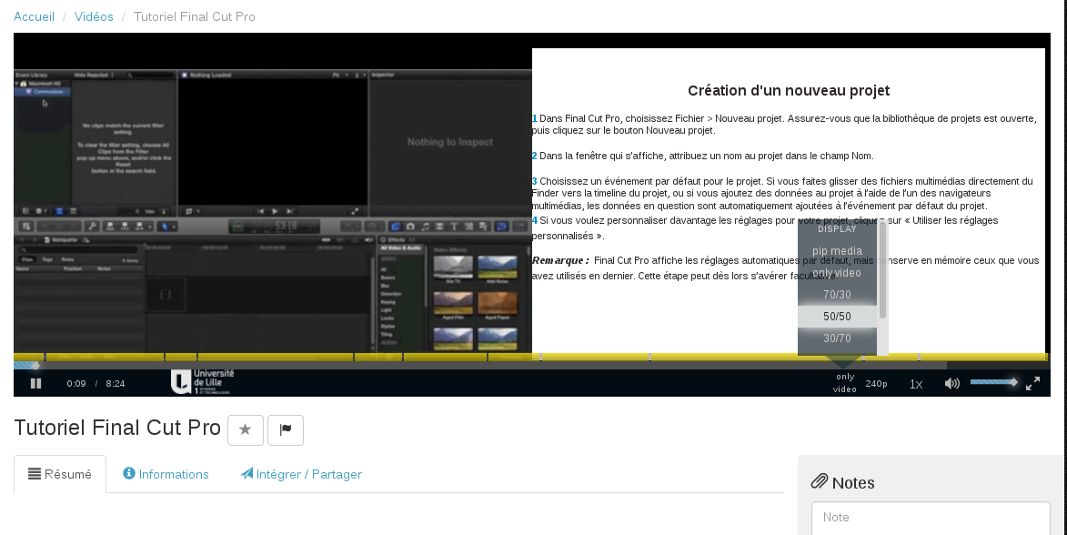Adjust the volume slider
1067x535 pixels.
993,382
